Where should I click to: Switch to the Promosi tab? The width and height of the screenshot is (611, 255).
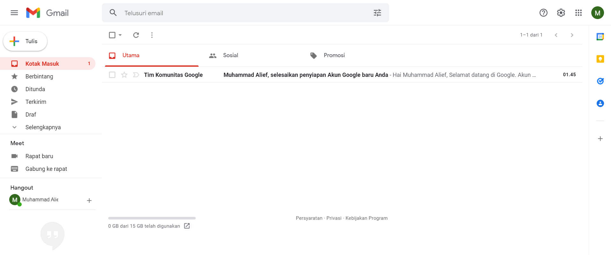(x=334, y=55)
